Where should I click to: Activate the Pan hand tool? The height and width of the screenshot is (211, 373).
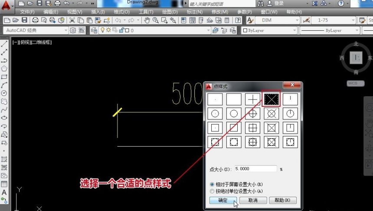point(147,20)
